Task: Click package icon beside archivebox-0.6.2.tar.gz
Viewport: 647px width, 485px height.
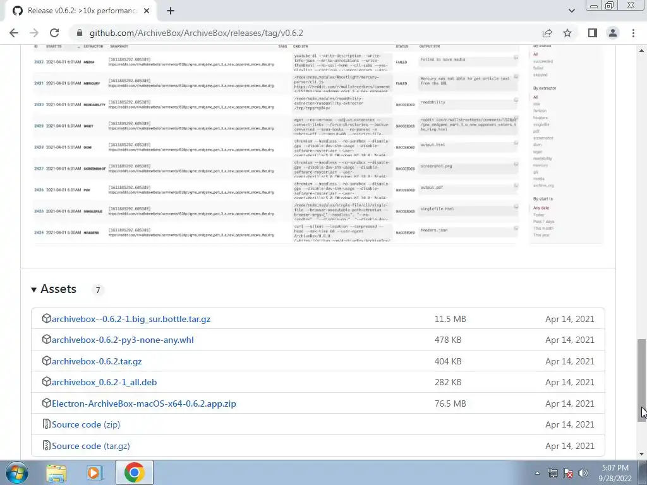Action: click(46, 361)
